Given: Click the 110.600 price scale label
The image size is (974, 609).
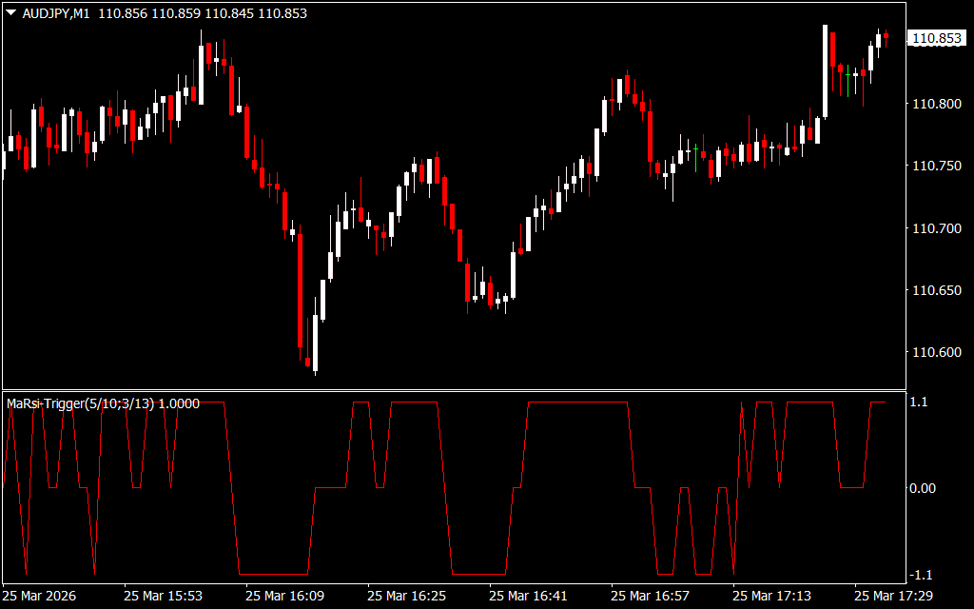Looking at the screenshot, I should [936, 353].
